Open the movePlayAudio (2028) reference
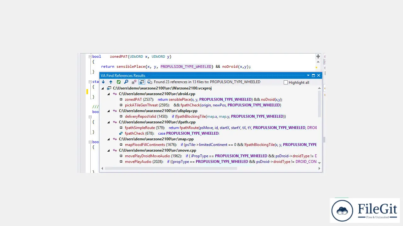Viewport: 403px width, 226px height. click(x=221, y=162)
